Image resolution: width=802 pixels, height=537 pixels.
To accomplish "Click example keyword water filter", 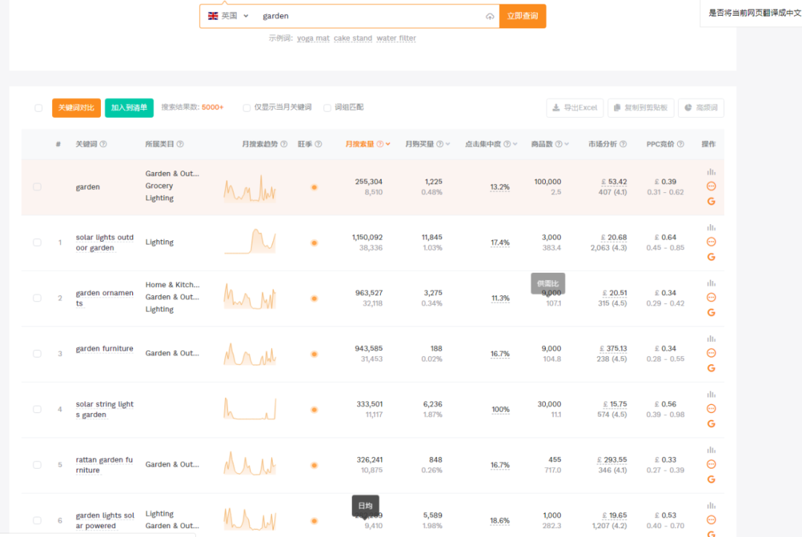I will pyautogui.click(x=397, y=39).
